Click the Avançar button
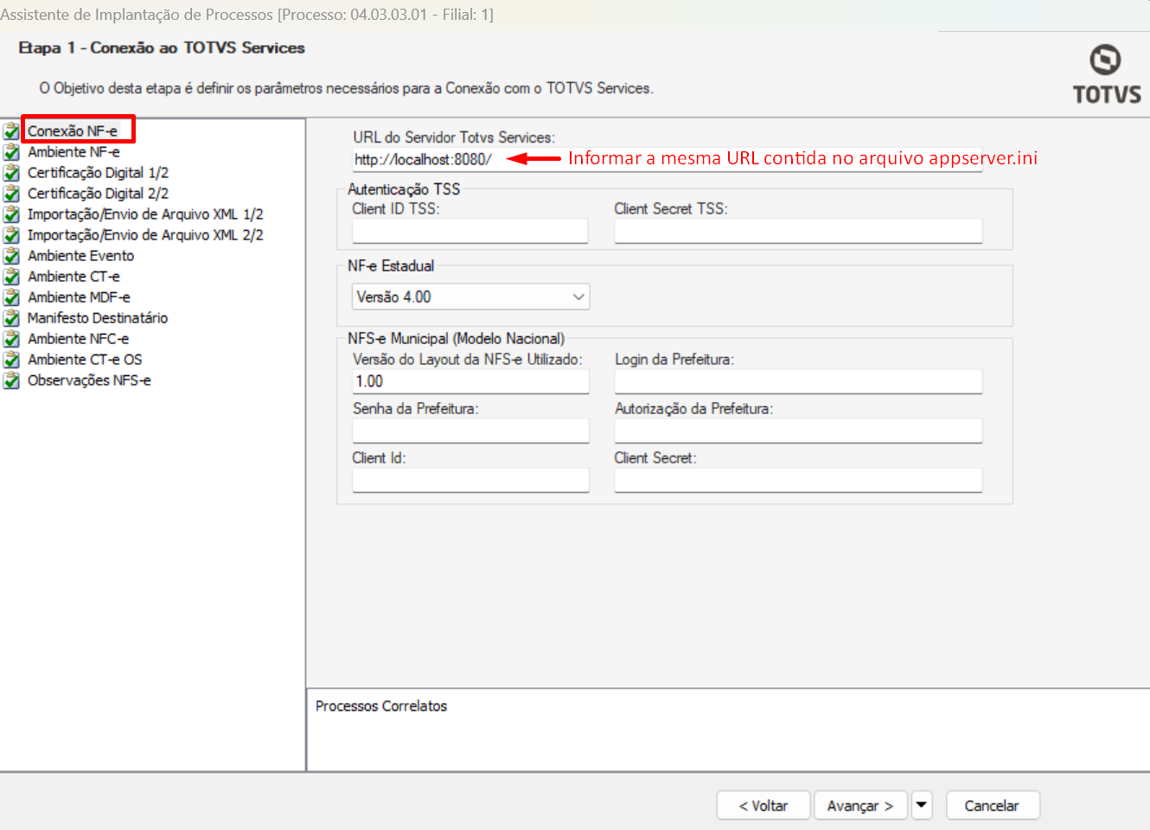Screen dimensions: 1150x830 pyautogui.click(x=860, y=805)
